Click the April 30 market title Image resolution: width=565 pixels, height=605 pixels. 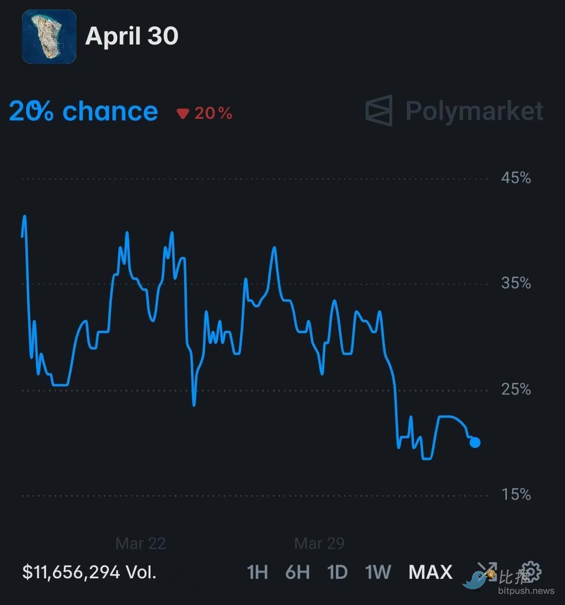[132, 36]
